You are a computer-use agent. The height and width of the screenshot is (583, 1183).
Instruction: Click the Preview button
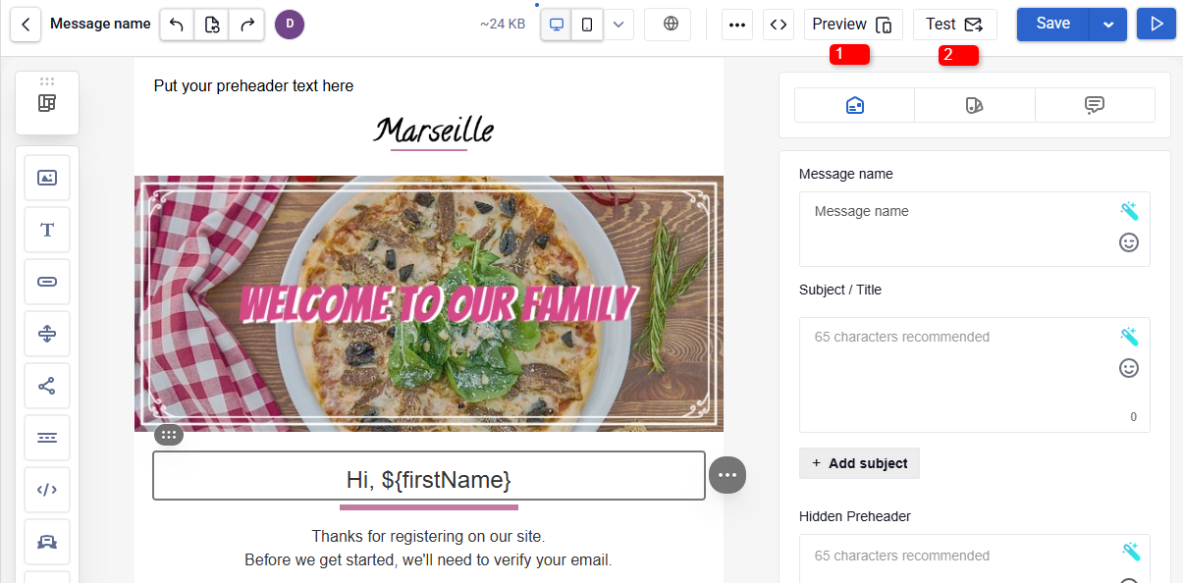coord(853,25)
